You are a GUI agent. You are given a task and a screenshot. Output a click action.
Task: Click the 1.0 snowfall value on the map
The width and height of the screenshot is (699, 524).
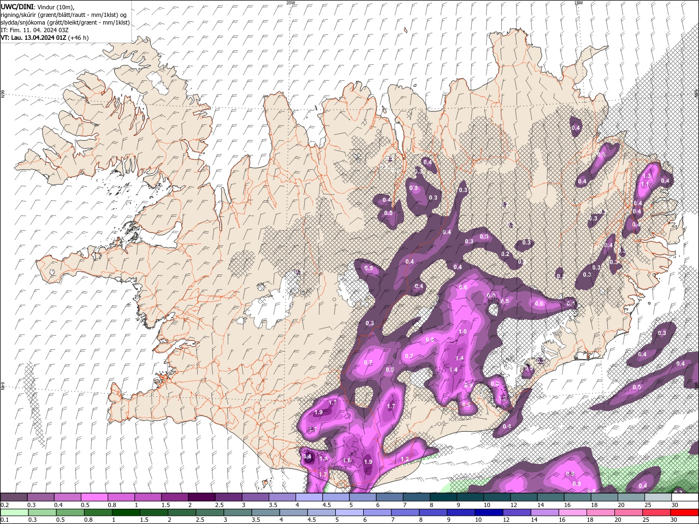463,332
